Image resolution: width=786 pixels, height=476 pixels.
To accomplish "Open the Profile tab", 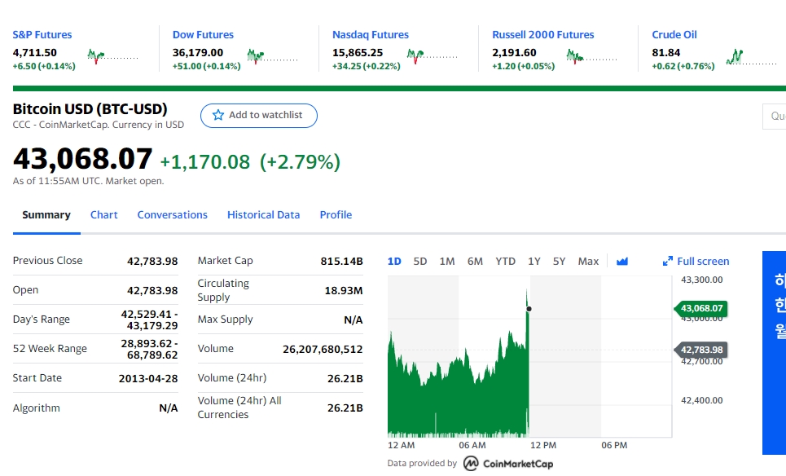I will coord(336,215).
